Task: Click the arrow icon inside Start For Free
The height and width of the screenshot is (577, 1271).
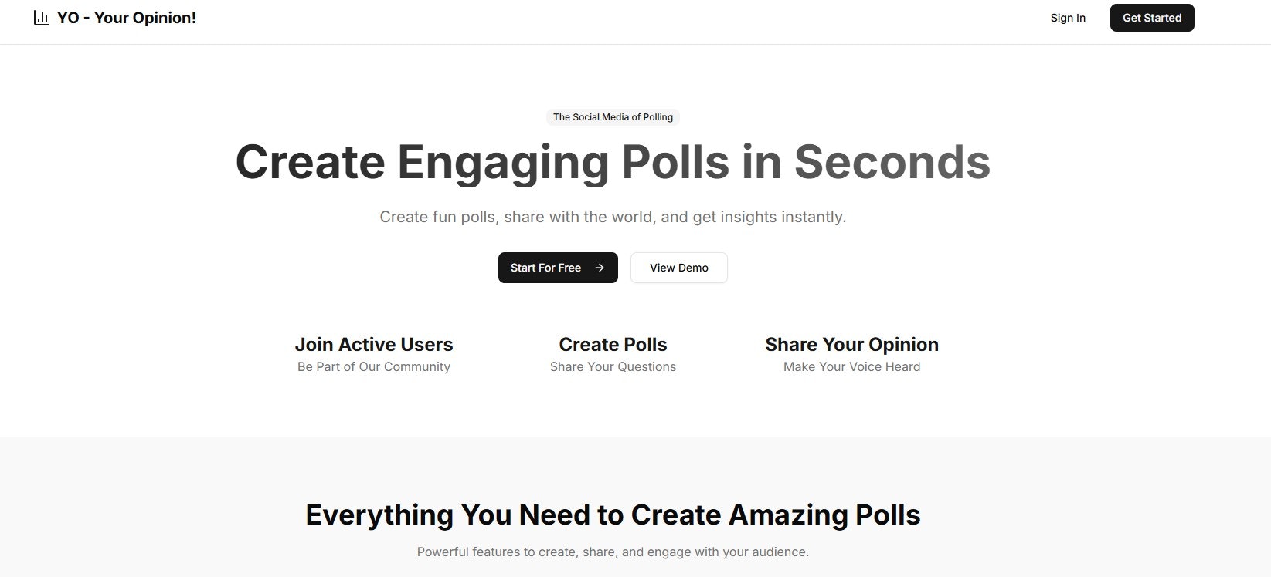Action: 600,268
